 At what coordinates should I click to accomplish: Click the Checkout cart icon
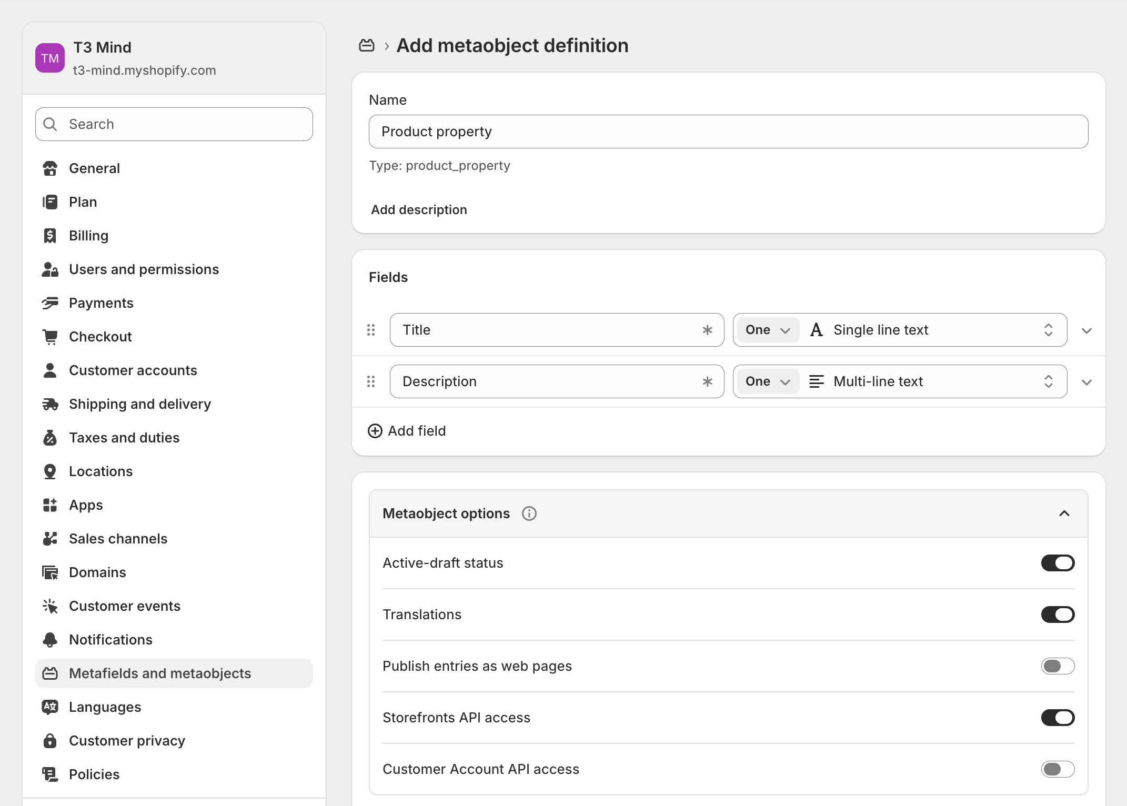50,337
